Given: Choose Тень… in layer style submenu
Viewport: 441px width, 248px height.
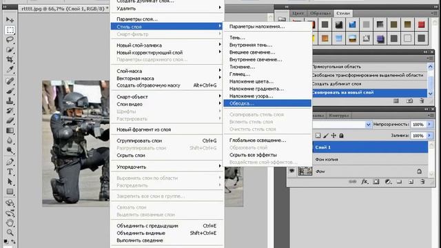Looking at the screenshot, I should tap(267, 37).
